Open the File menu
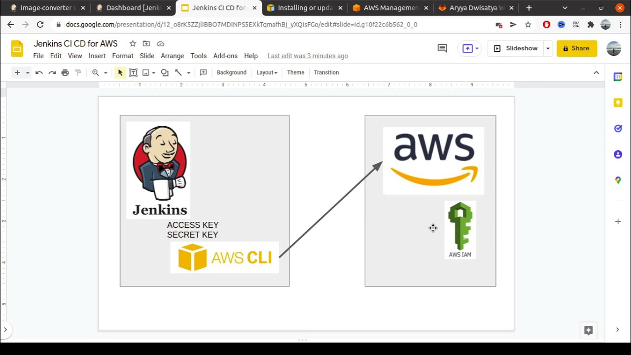 tap(38, 56)
